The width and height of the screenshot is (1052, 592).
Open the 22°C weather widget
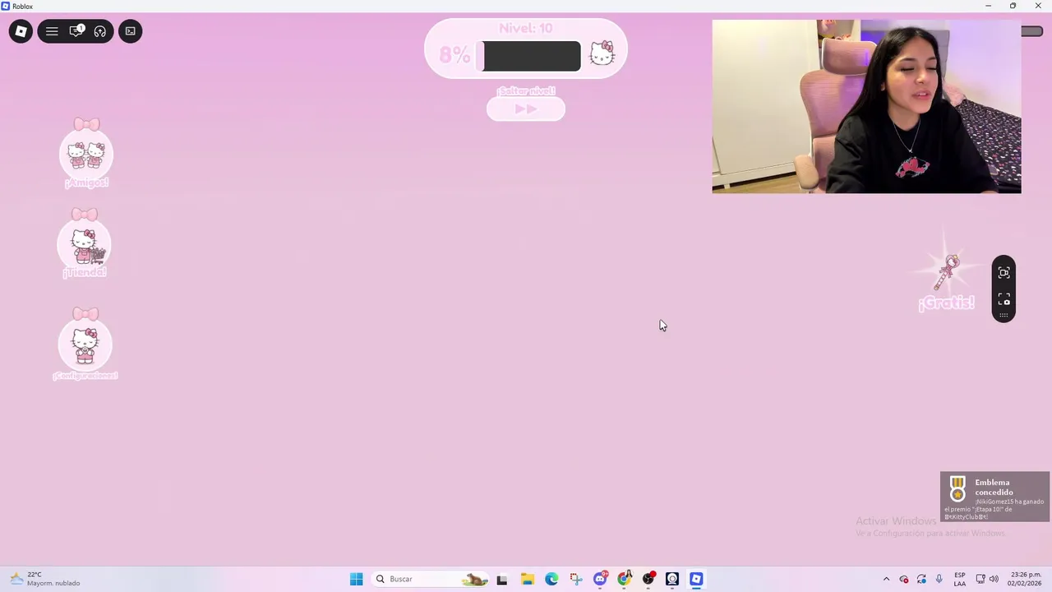[45, 579]
